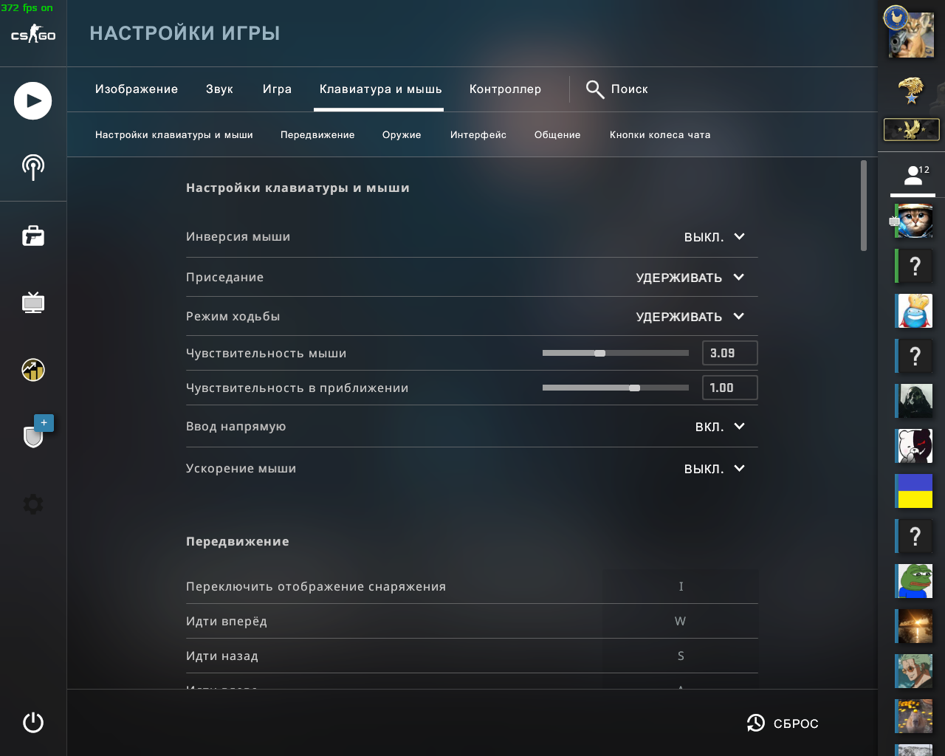
Task: Select the dark hooded figure friend avatar
Action: pos(914,401)
